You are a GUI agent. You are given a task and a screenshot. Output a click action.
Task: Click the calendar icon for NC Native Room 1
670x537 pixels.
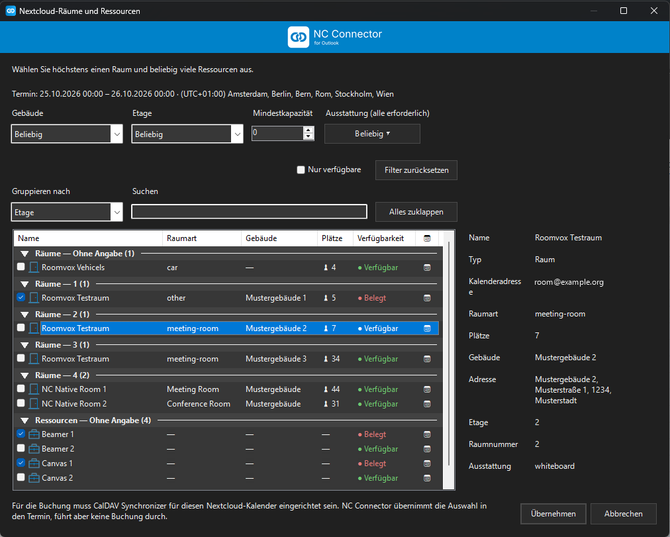pos(427,389)
